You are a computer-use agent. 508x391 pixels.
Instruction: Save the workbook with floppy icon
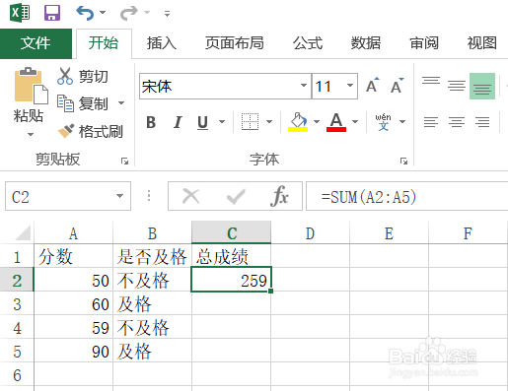(x=52, y=13)
